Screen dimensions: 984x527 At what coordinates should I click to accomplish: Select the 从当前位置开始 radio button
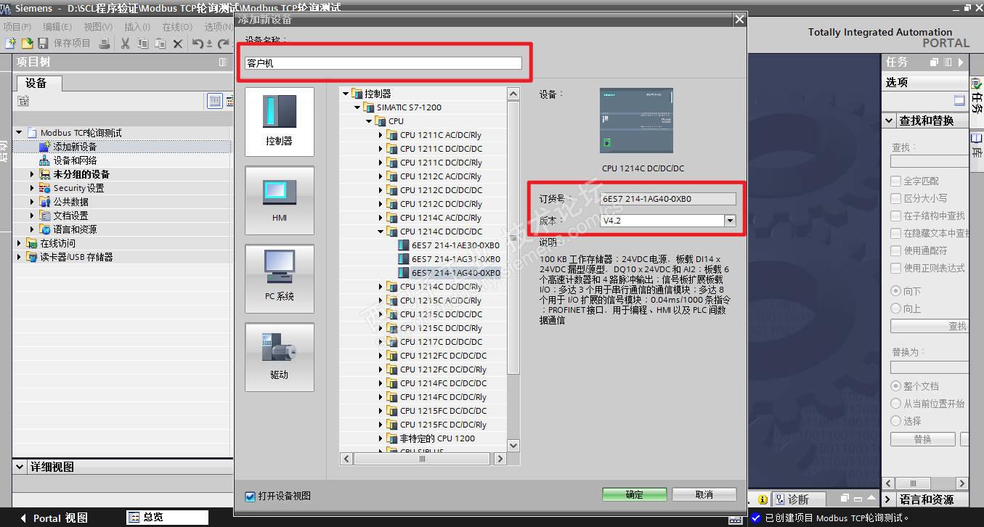point(895,404)
